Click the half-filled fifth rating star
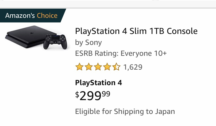This screenshot has width=216, height=126. pyautogui.click(x=116, y=67)
